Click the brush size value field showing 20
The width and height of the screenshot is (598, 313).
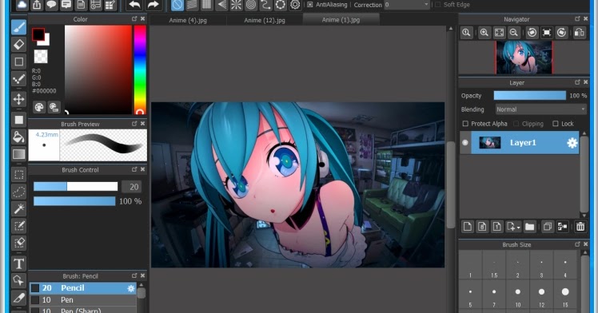(132, 187)
